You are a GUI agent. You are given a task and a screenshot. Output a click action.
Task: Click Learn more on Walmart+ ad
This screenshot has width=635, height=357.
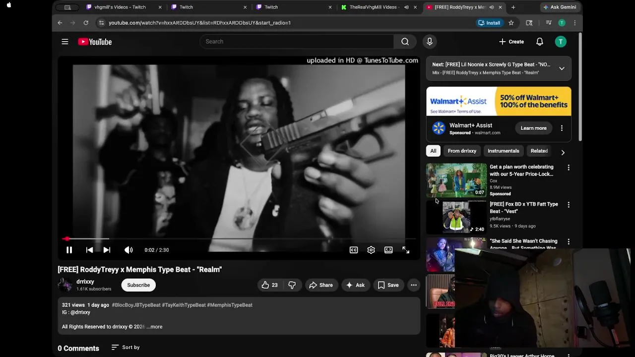533,128
